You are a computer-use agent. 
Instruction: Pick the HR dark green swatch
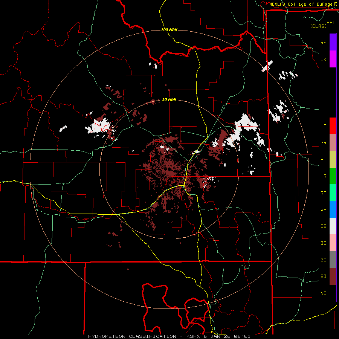[333, 176]
